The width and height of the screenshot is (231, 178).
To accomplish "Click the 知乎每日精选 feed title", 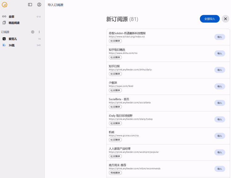I will pyautogui.click(x=117, y=50).
